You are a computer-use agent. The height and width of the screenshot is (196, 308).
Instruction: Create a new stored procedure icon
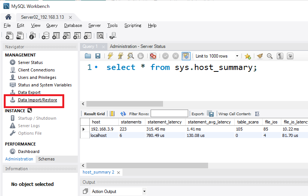77,36
